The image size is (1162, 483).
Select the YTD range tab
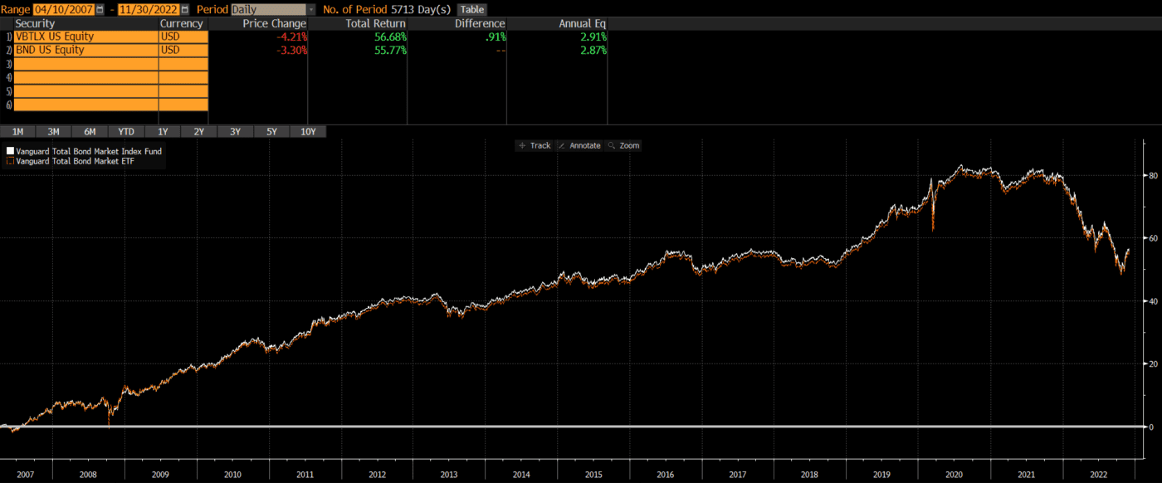point(126,132)
